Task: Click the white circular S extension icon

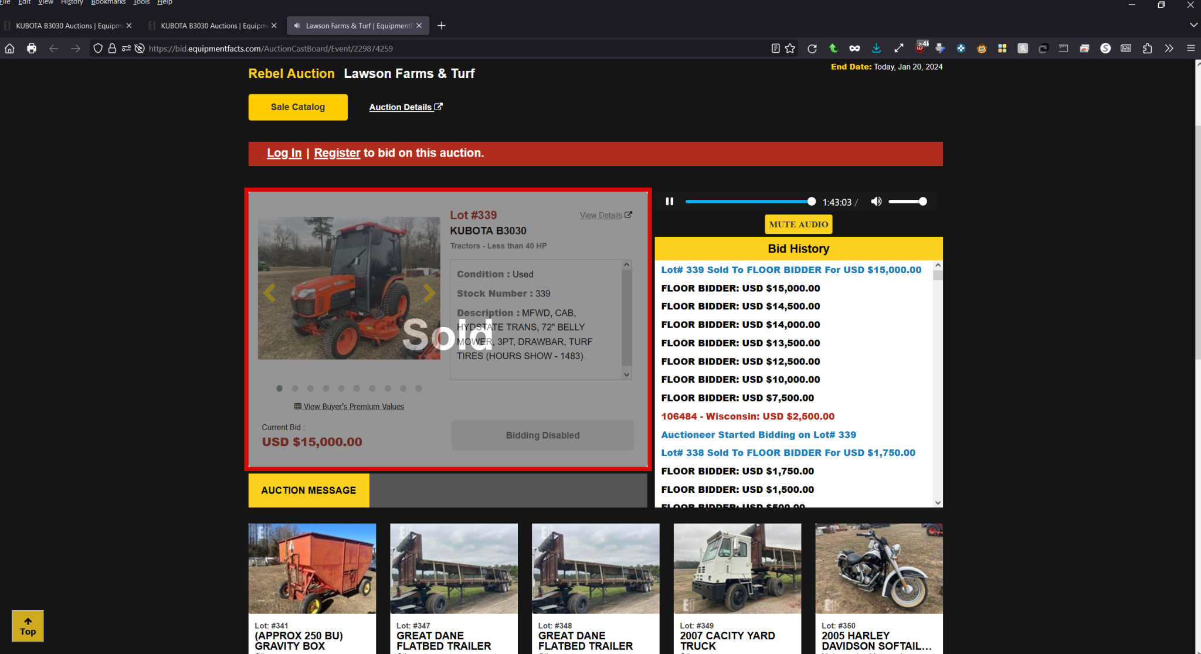Action: pos(1105,49)
